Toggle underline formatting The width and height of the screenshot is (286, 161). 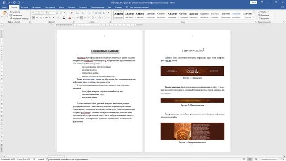click(x=41, y=17)
